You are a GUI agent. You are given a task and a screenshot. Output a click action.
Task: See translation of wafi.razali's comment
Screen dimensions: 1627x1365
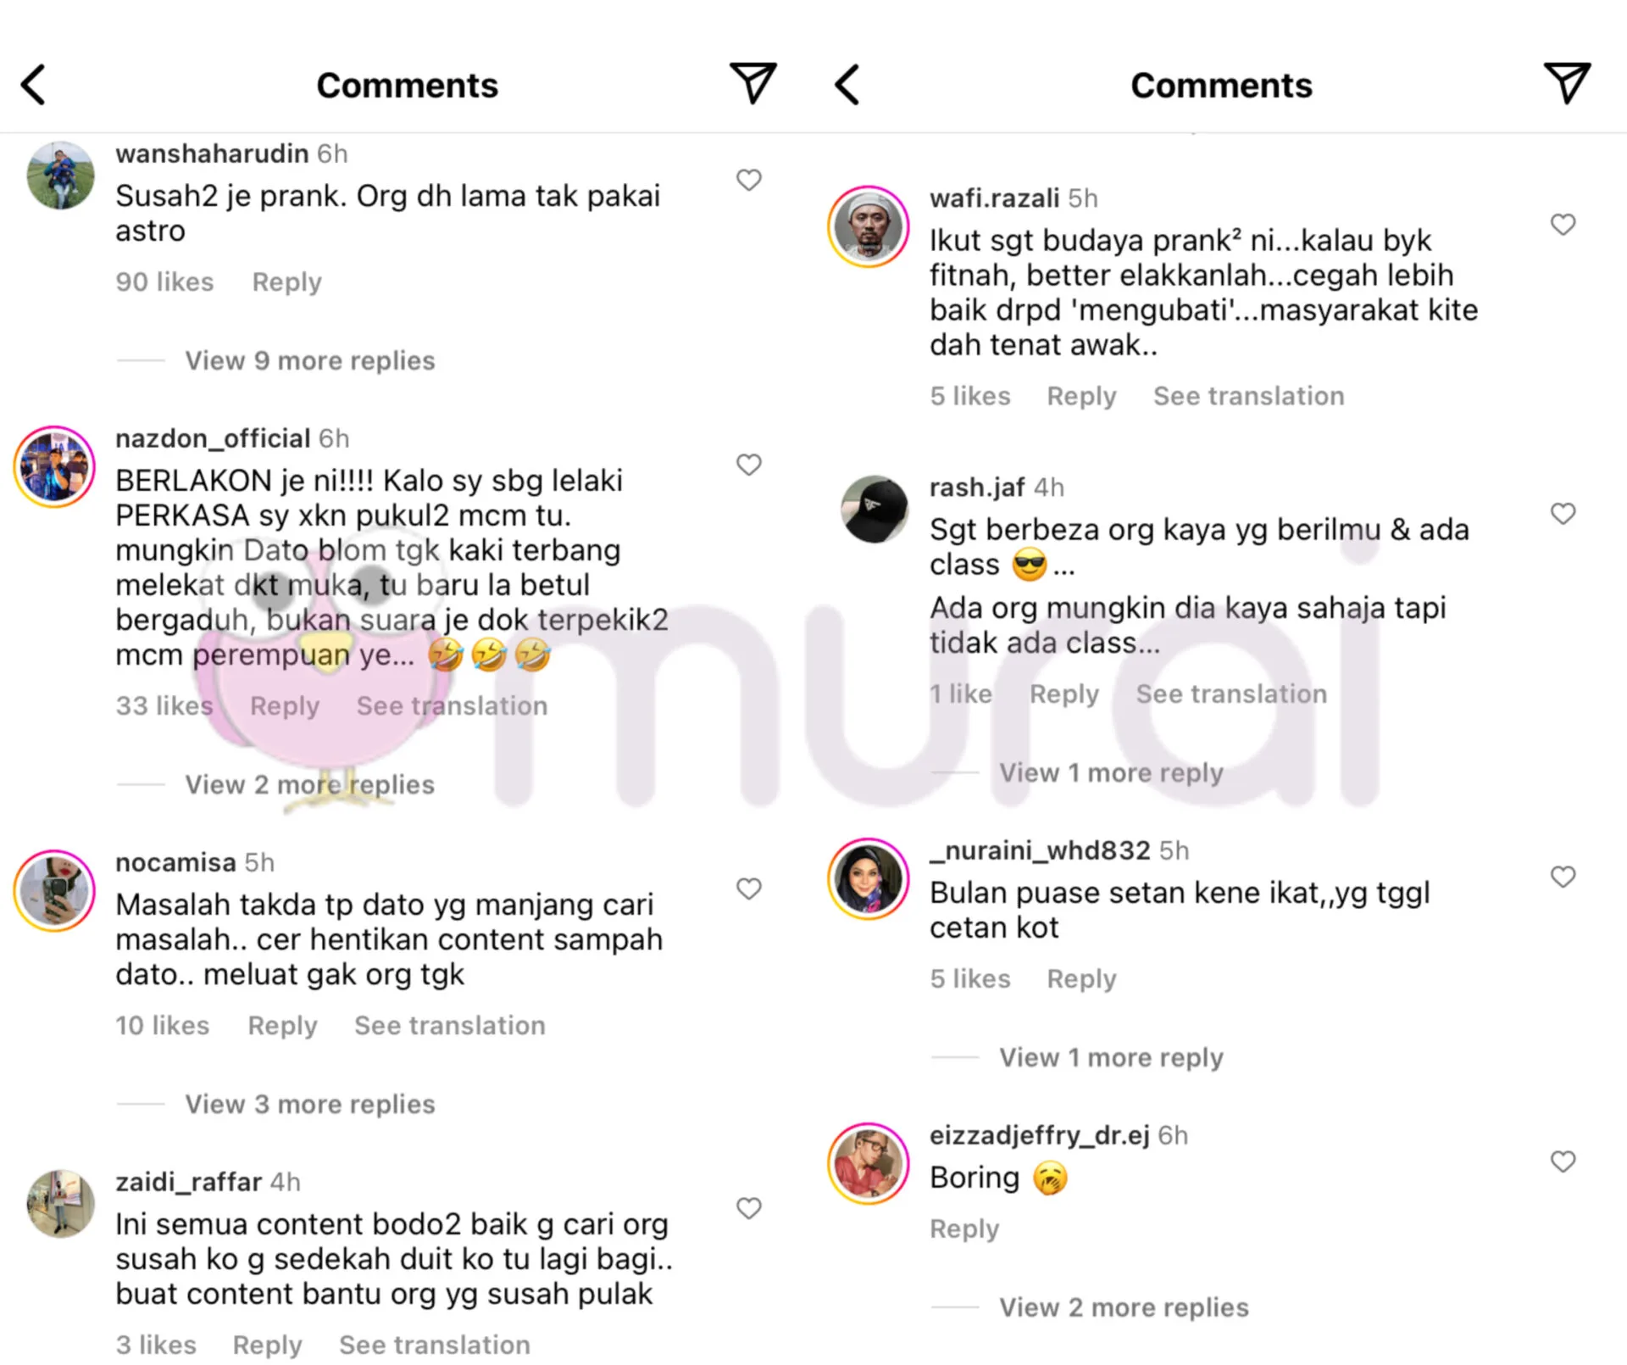pyautogui.click(x=1248, y=396)
